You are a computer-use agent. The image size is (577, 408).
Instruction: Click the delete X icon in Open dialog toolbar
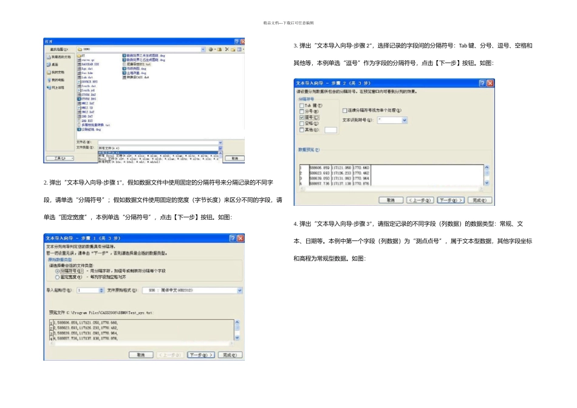[x=227, y=49]
